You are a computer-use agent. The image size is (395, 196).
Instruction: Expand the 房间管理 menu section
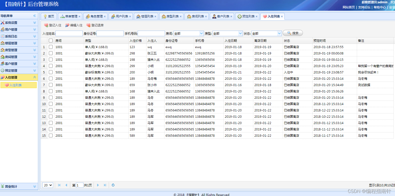19,57
